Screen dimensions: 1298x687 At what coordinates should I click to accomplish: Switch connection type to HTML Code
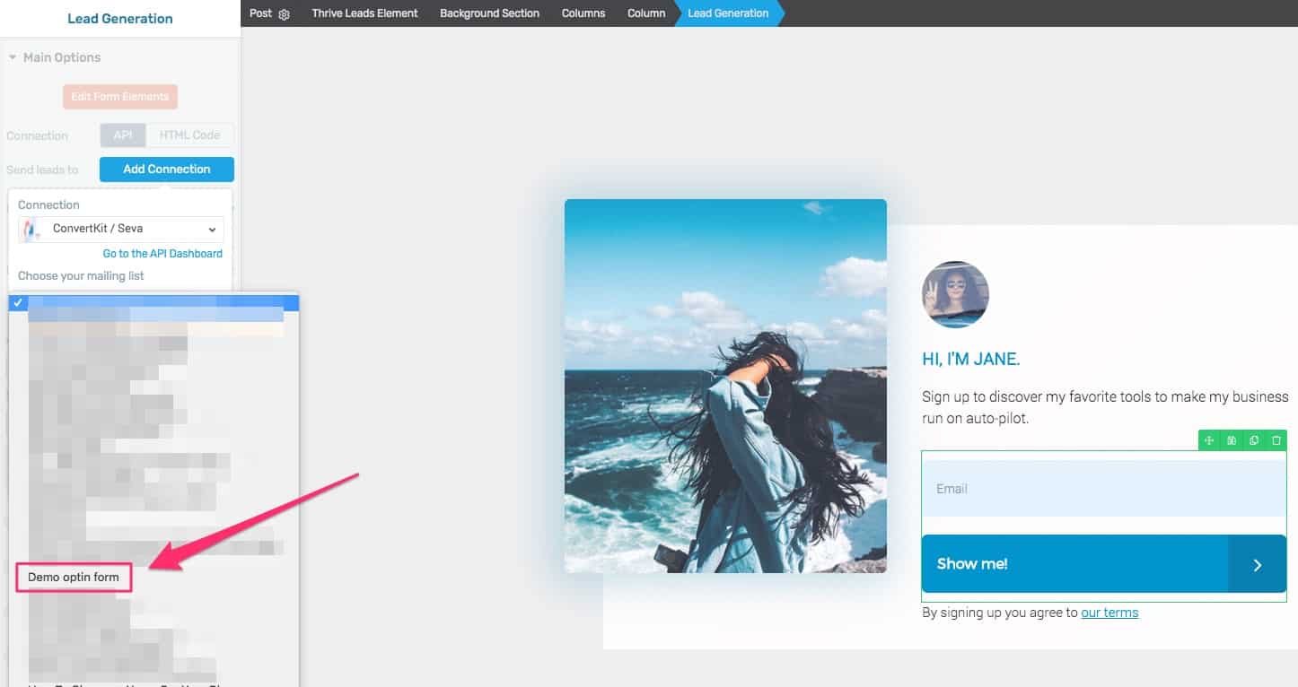point(189,135)
